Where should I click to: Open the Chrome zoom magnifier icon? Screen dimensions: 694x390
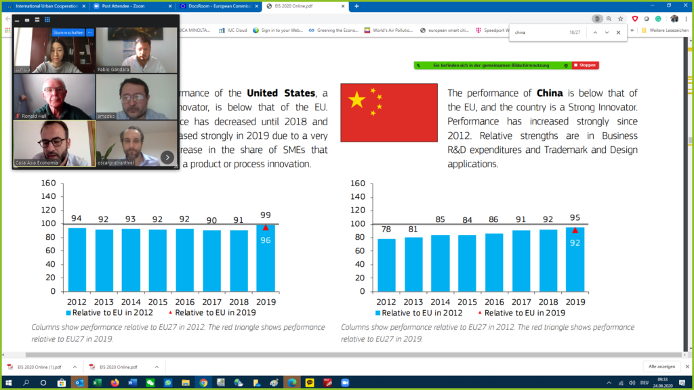pyautogui.click(x=609, y=19)
